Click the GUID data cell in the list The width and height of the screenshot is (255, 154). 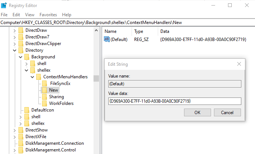pyautogui.click(x=203, y=39)
